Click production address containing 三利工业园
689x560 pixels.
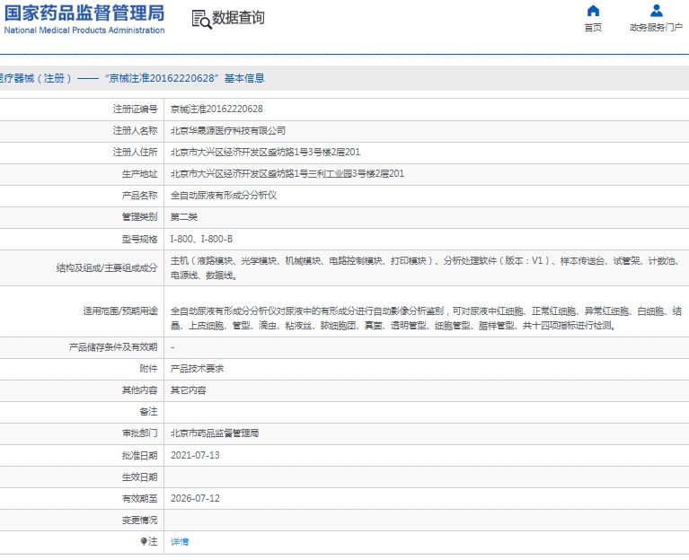[x=287, y=174]
